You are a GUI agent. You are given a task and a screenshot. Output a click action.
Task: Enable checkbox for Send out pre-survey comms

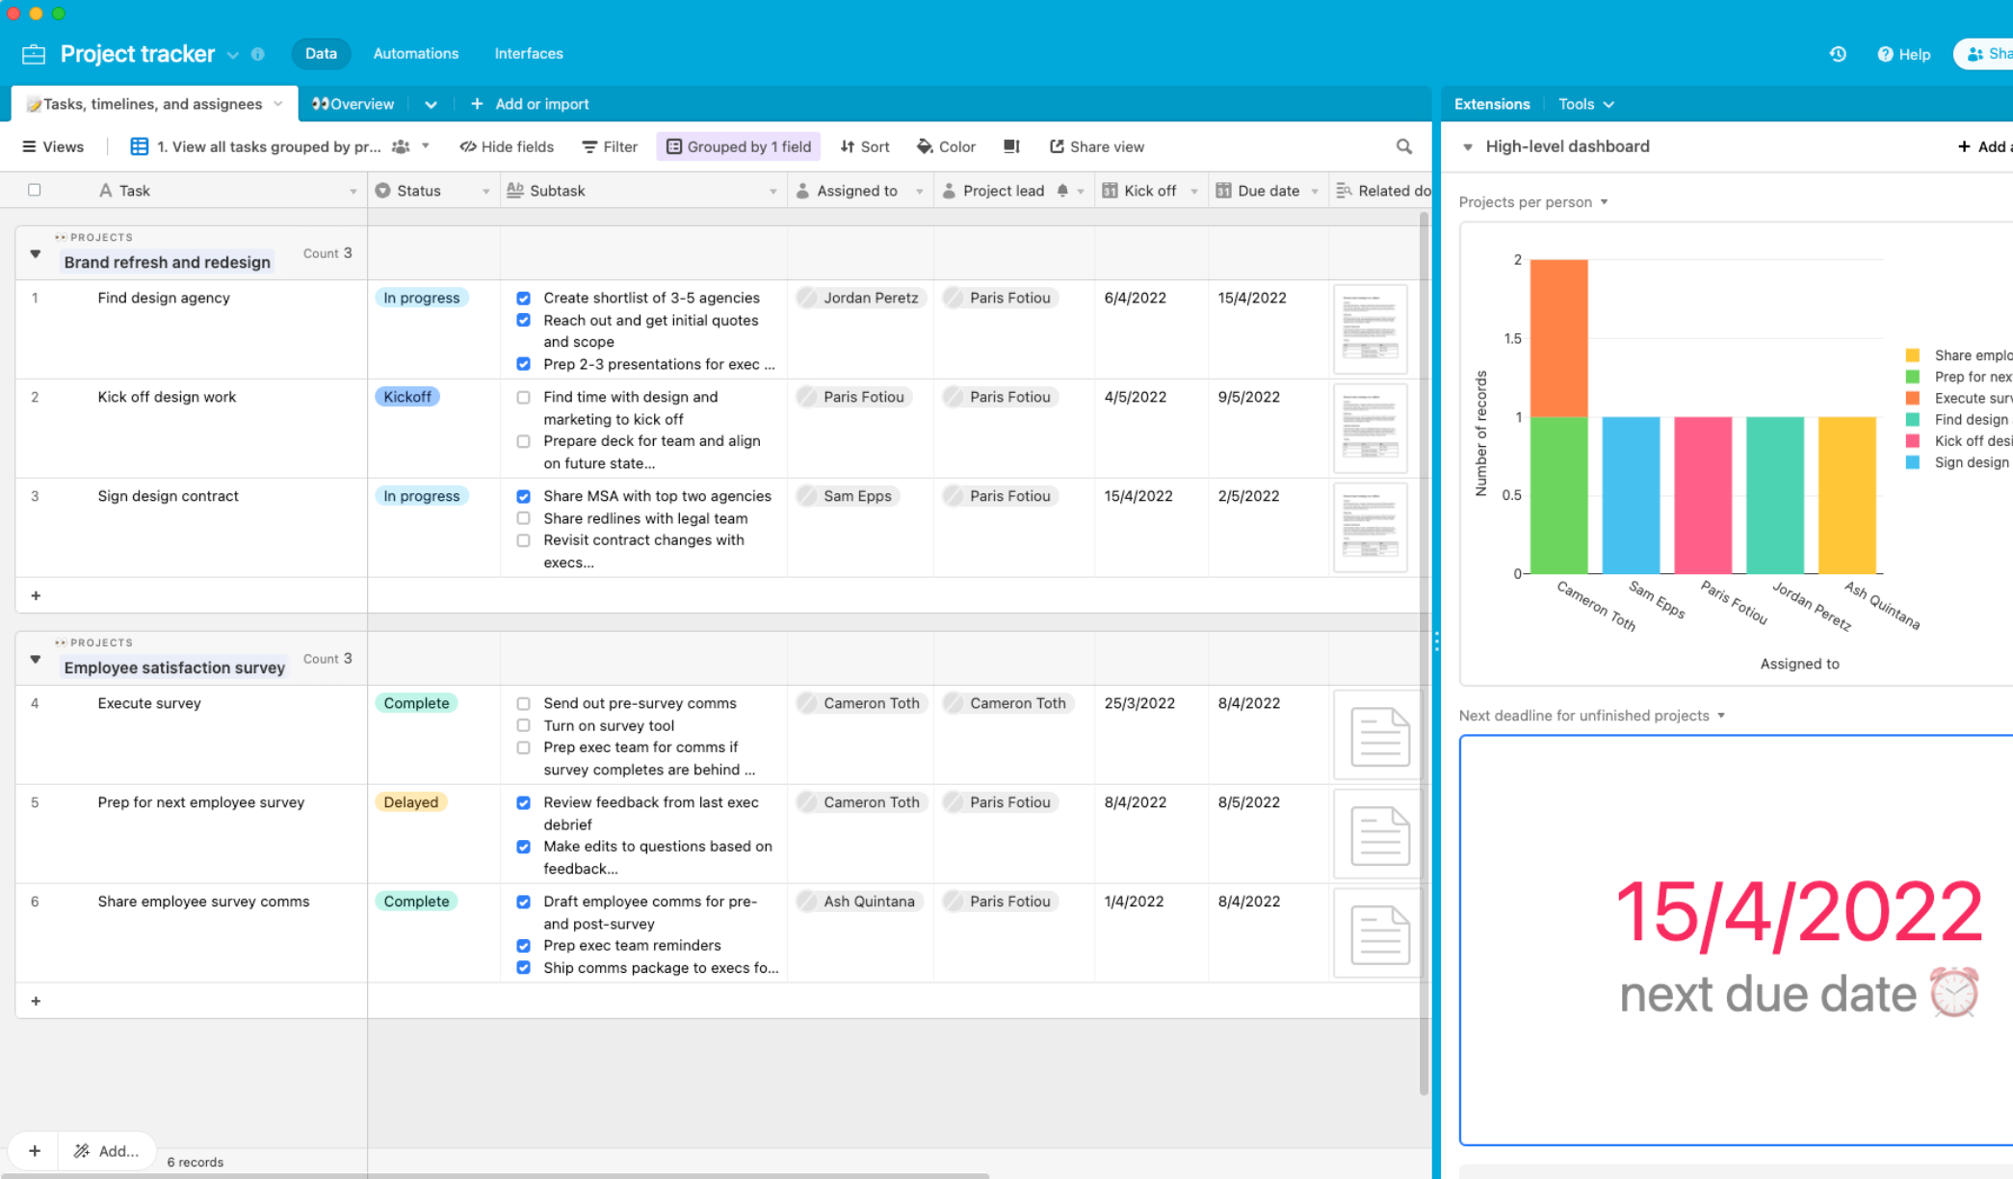pos(525,703)
